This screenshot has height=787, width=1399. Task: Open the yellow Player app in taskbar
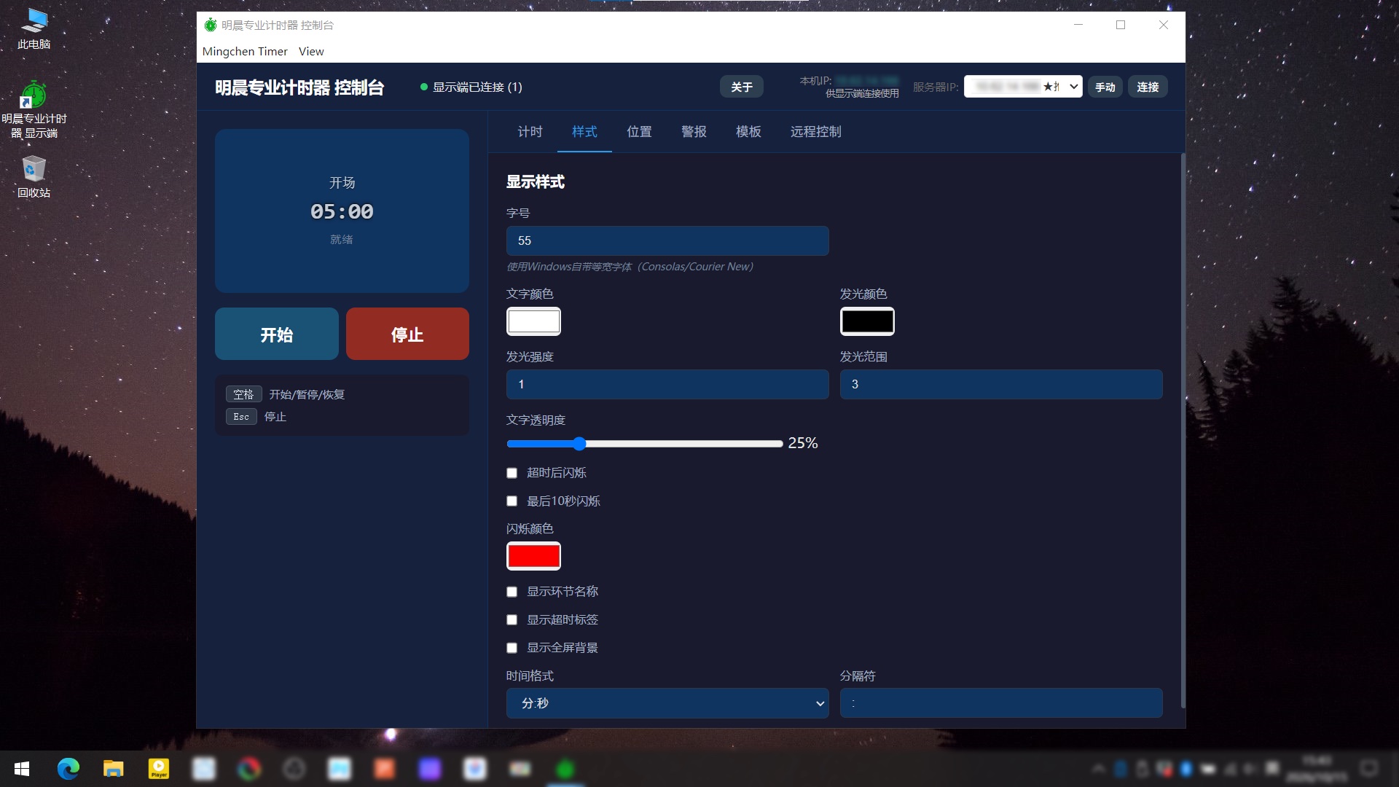pyautogui.click(x=159, y=769)
